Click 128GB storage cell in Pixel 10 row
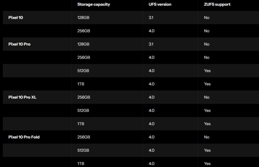The image size is (259, 167). click(83, 18)
